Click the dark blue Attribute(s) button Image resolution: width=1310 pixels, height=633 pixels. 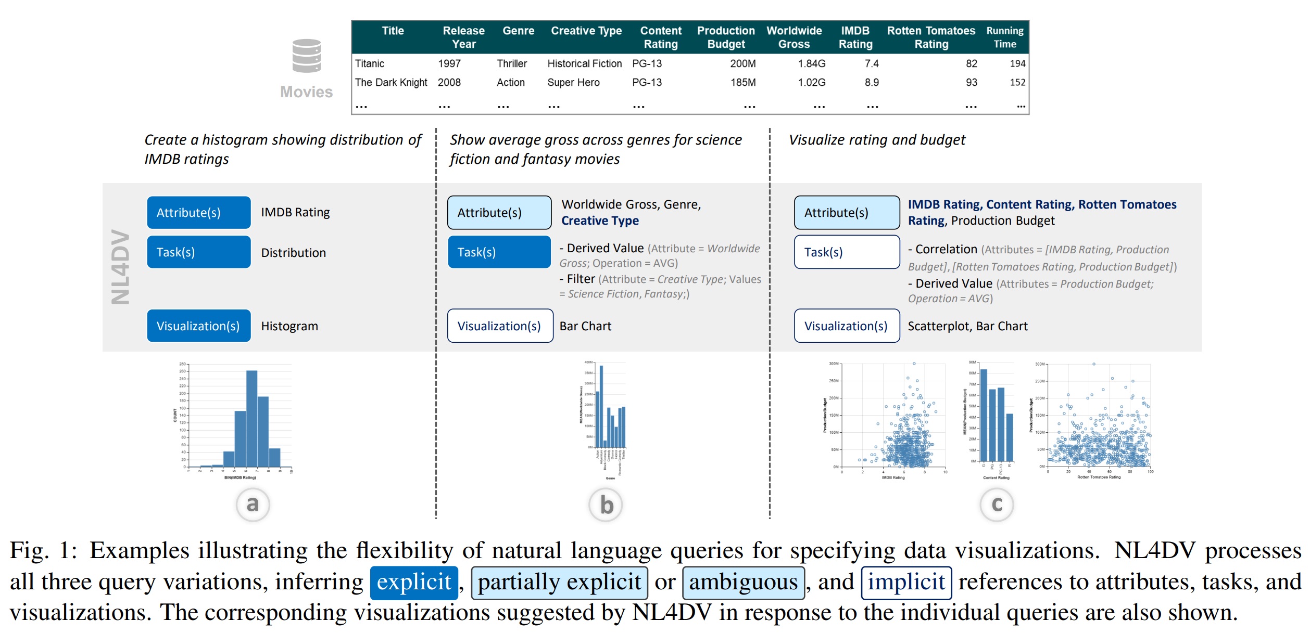[x=199, y=212]
